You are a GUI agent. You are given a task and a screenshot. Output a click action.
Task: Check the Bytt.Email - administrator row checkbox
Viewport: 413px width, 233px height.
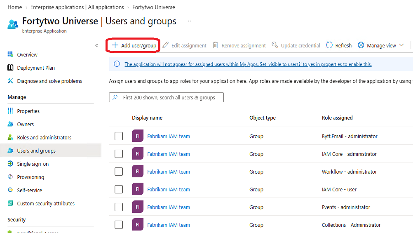point(119,136)
